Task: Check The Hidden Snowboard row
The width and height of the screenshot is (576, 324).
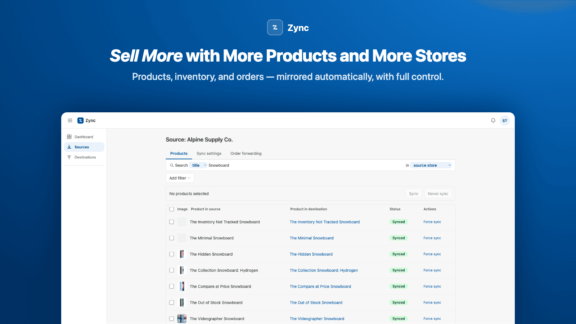Action: (172, 254)
